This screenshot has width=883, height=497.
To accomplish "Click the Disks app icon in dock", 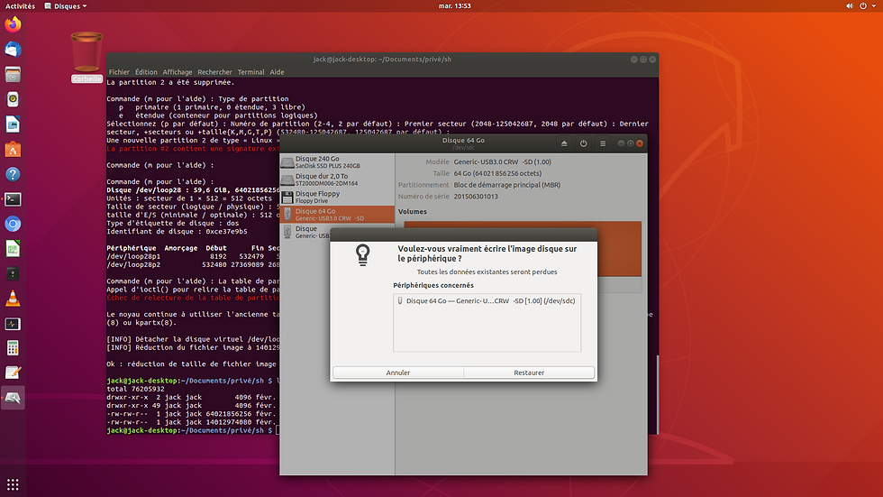I will [x=13, y=398].
